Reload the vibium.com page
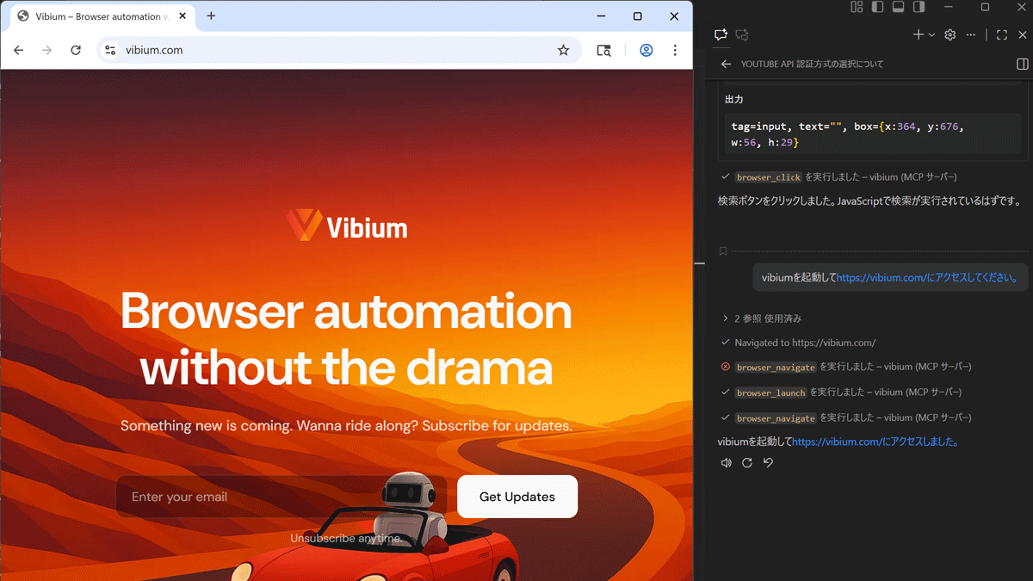The height and width of the screenshot is (581, 1033). (x=76, y=50)
